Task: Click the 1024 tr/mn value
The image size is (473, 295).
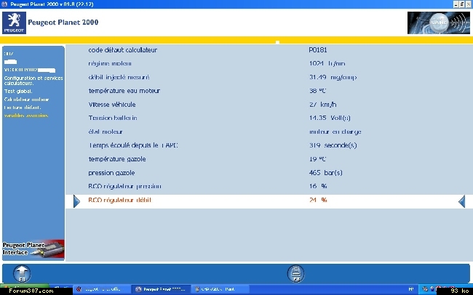Action: [327, 64]
